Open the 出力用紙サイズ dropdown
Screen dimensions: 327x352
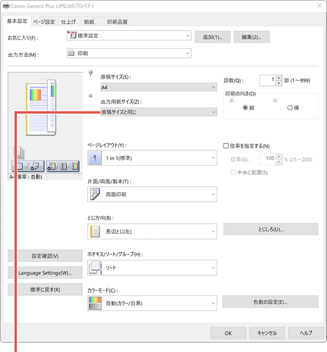click(x=159, y=112)
